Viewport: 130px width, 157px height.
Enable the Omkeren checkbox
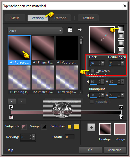92,71
